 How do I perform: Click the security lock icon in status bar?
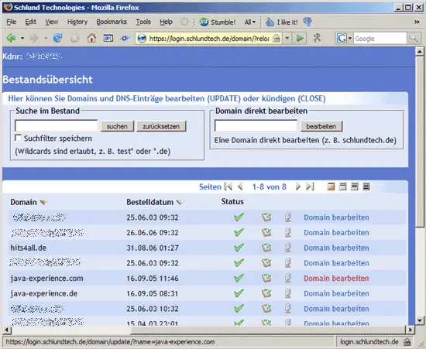click(x=407, y=342)
